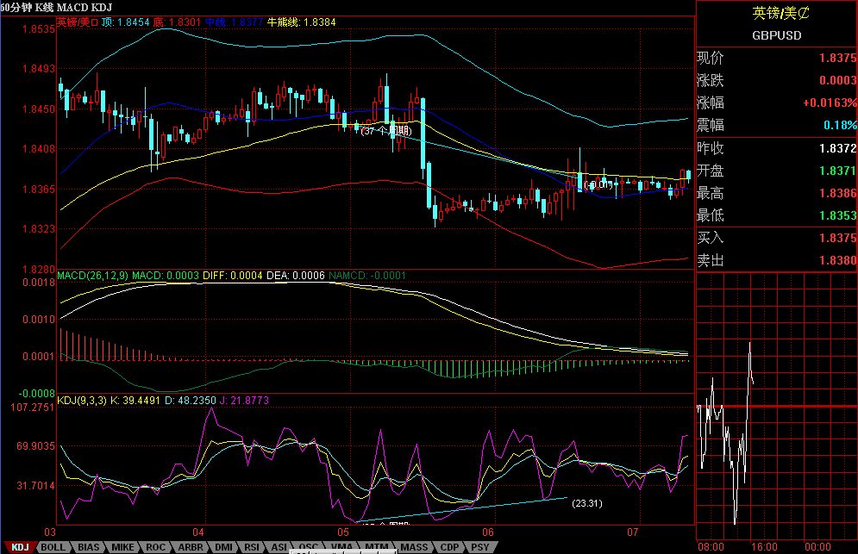Switch to the RSI tab

coord(251,547)
